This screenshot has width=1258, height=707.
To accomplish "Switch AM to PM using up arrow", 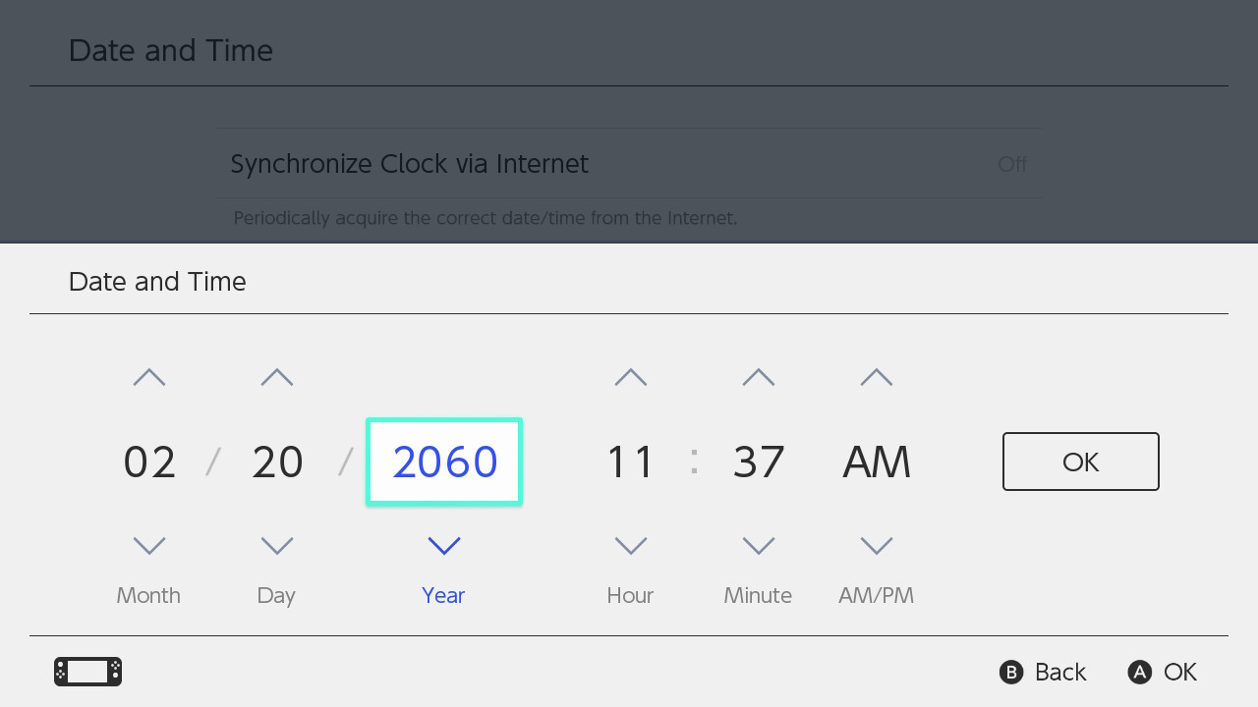I will [876, 376].
